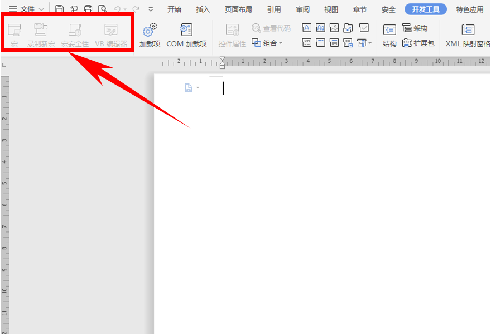491x335 pixels.
Task: Click the legacy tools toolbox icon
Action: [x=362, y=42]
